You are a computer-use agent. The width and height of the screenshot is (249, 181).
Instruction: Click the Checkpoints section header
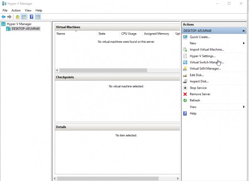click(x=117, y=77)
